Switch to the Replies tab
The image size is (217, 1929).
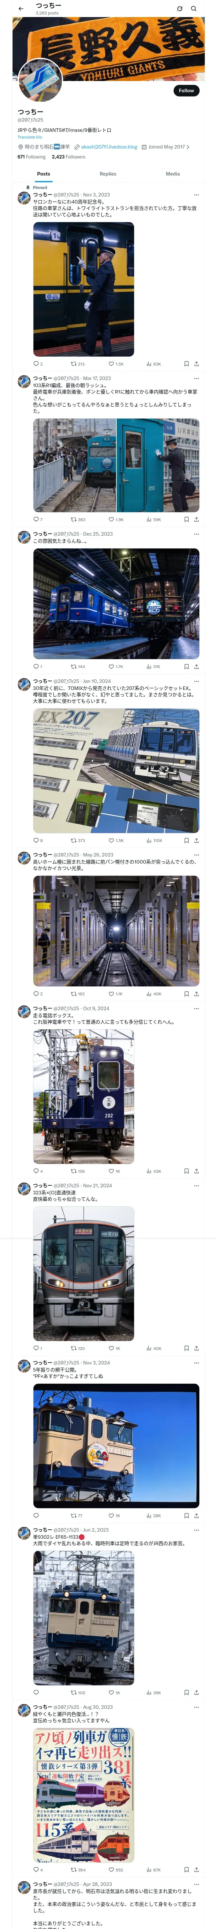tap(108, 174)
